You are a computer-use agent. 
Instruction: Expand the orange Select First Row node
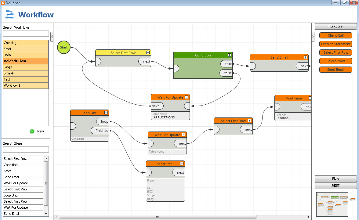click(250, 121)
